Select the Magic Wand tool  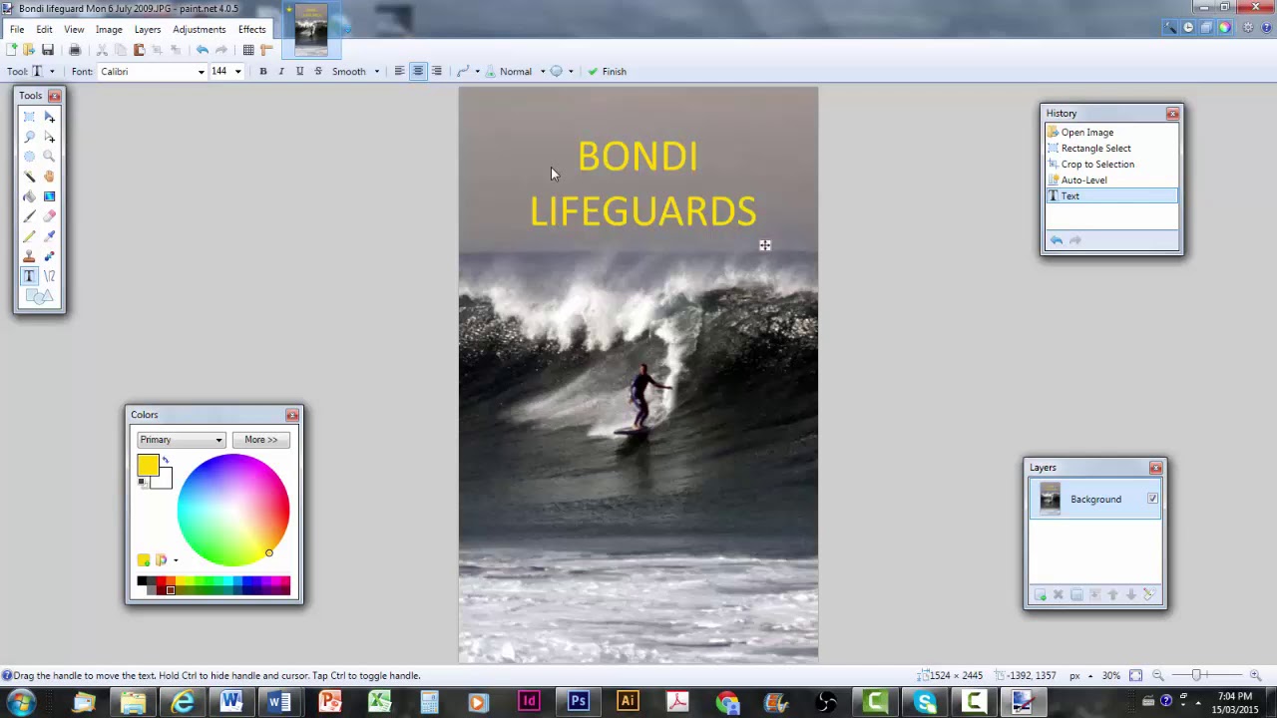point(29,177)
